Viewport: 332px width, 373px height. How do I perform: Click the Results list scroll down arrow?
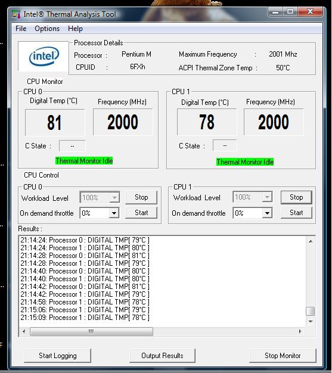pos(311,321)
